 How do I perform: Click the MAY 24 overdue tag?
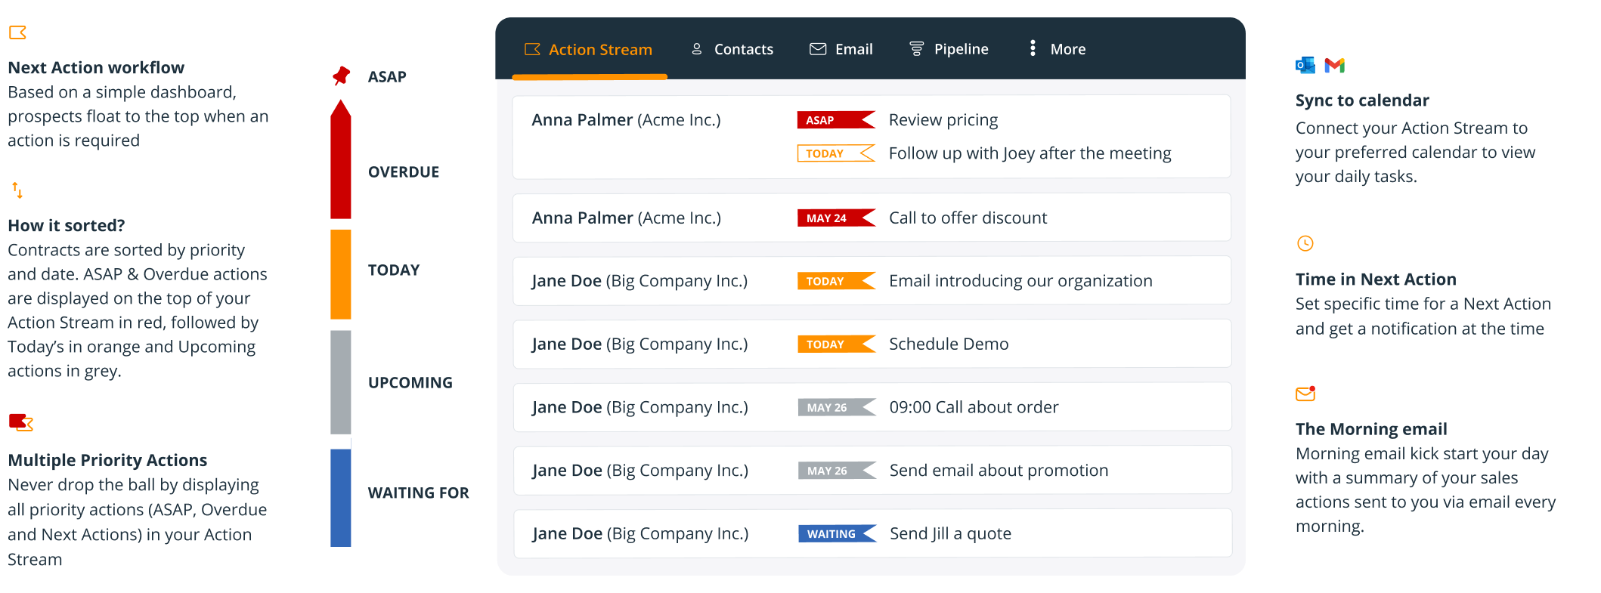[x=835, y=218]
